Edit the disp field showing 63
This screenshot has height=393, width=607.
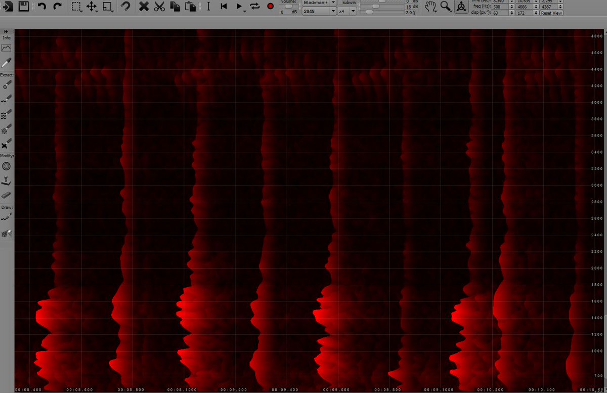point(501,13)
